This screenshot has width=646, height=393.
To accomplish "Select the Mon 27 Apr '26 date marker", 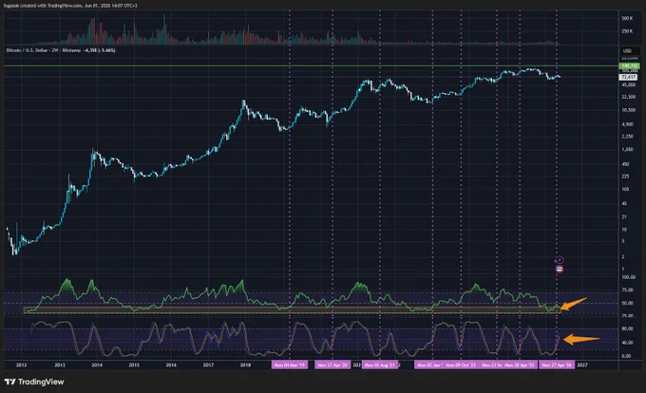I will coord(557,365).
